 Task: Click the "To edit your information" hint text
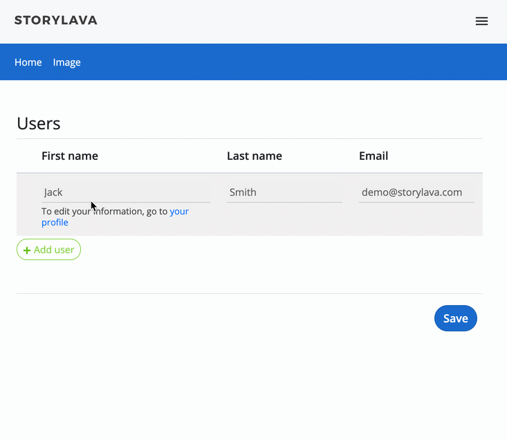coord(104,212)
